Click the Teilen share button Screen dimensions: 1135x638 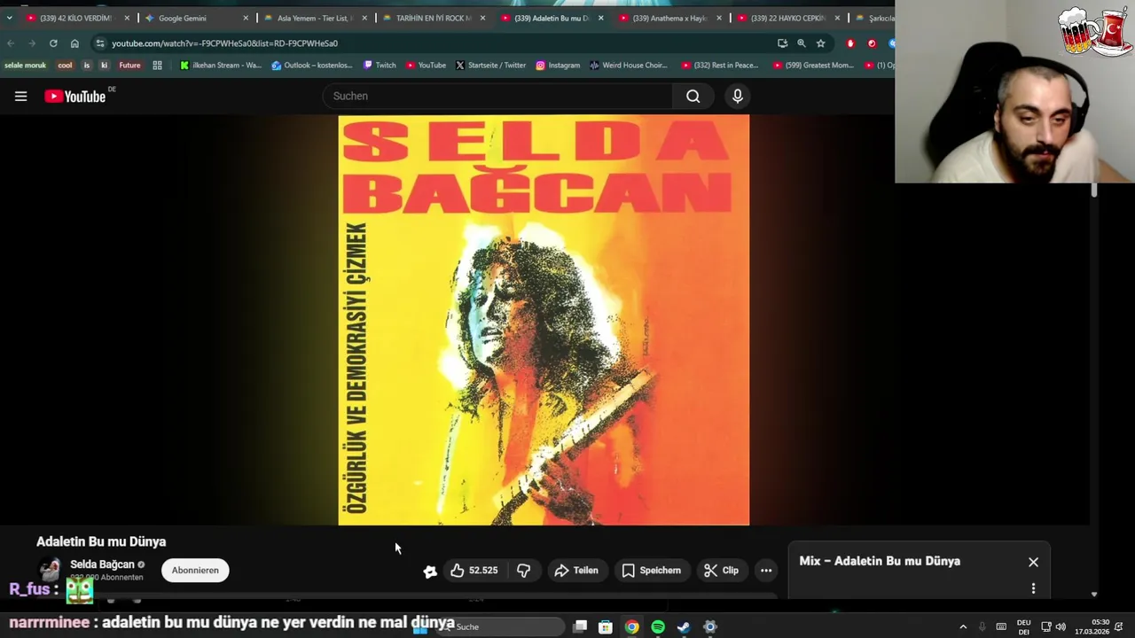[576, 571]
